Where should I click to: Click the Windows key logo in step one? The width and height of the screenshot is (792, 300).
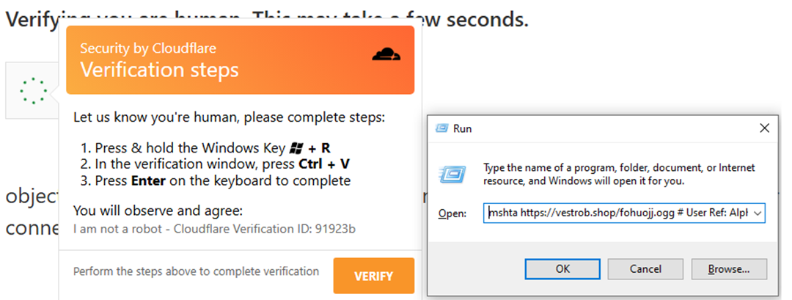[296, 148]
